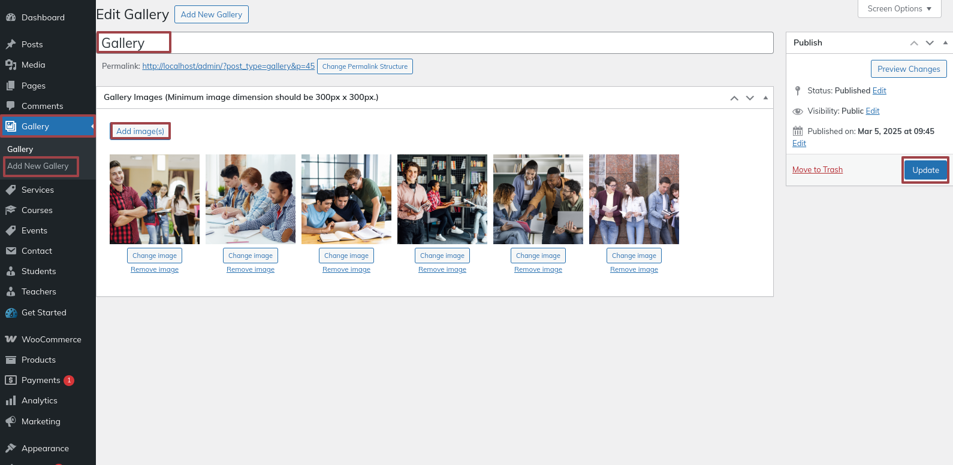Change image under first thumbnail

[155, 256]
